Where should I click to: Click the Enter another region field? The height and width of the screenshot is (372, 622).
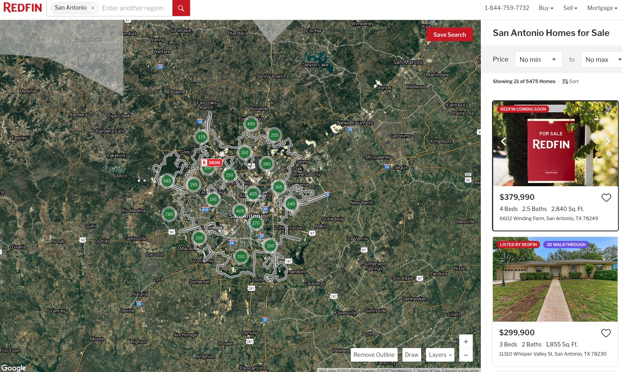(134, 8)
